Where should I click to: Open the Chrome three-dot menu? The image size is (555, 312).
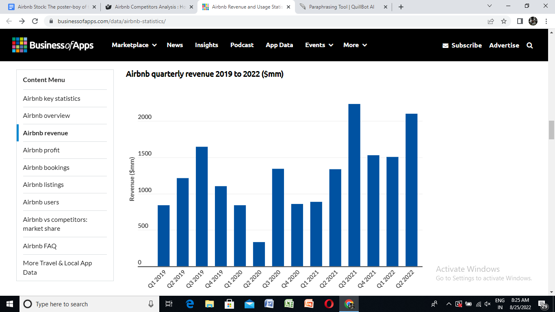point(546,21)
